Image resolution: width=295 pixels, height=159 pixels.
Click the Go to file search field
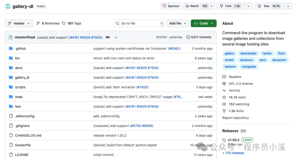[139, 23]
